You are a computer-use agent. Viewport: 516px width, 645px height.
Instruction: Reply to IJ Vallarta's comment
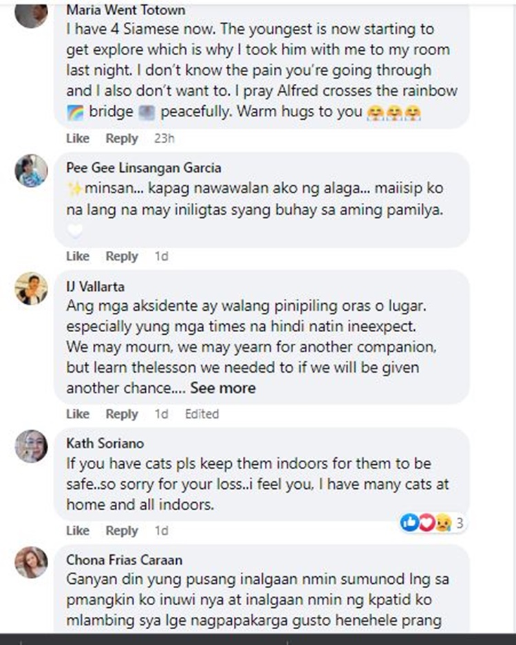pos(122,414)
